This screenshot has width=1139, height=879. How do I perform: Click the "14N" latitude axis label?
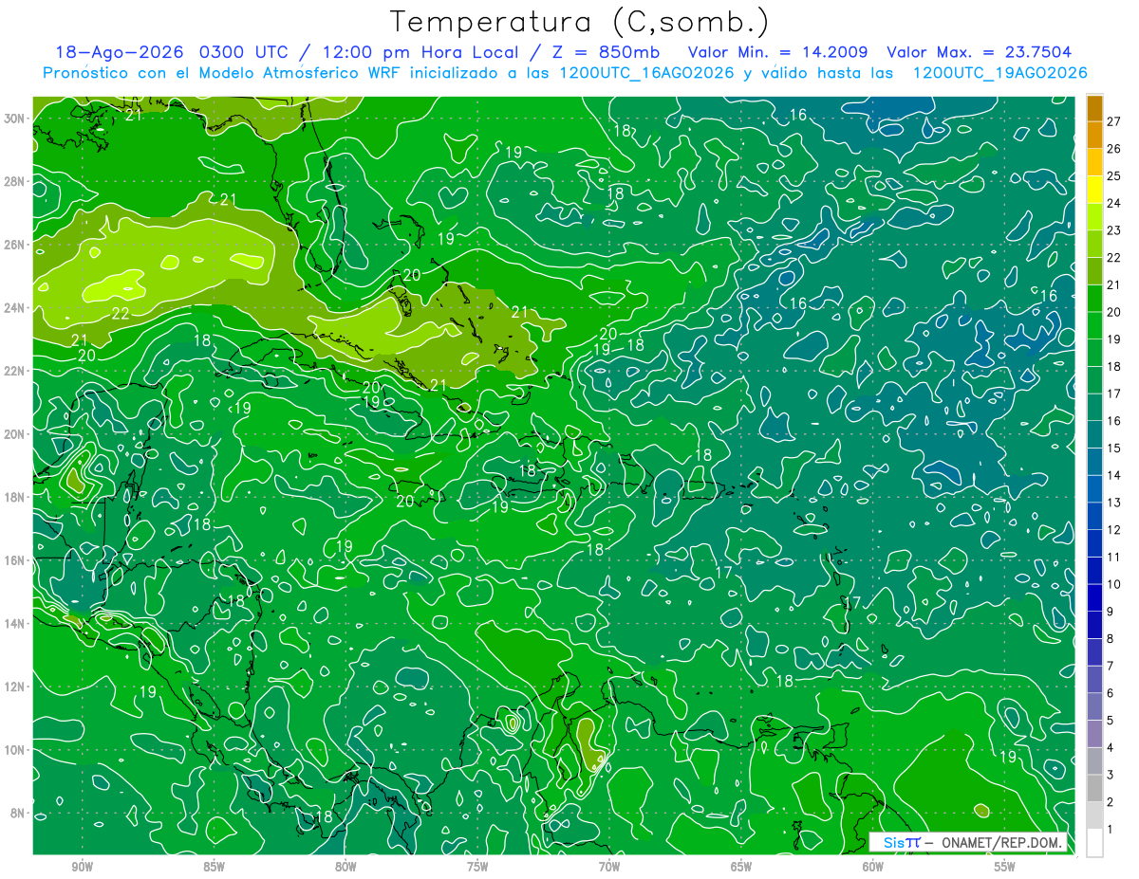tap(16, 624)
